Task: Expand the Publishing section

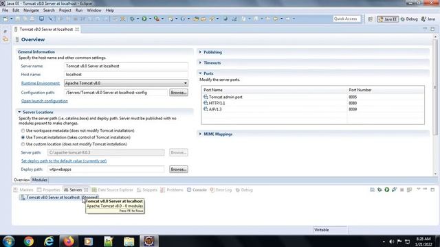Action: (200, 52)
